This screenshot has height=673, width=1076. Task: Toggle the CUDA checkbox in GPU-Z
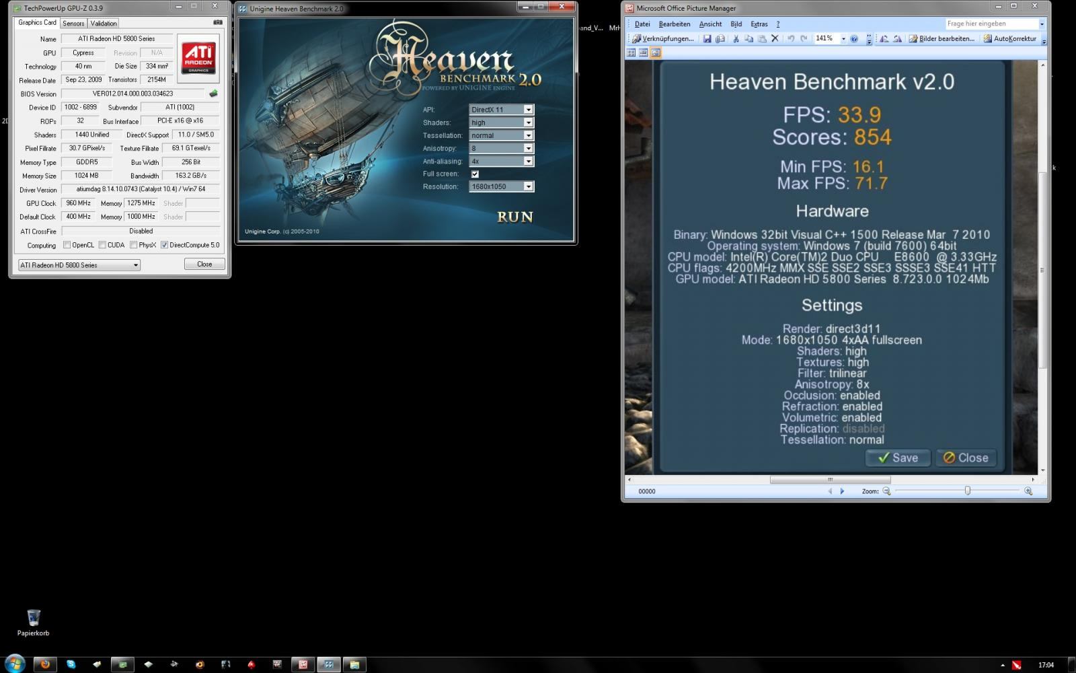102,245
